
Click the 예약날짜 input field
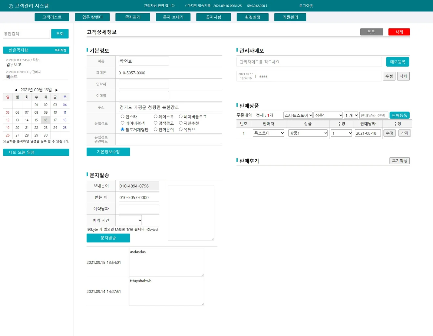139,209
